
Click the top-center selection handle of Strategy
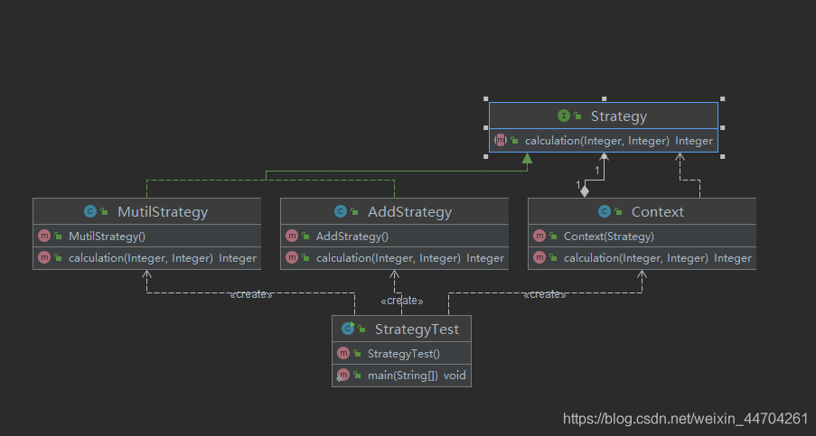(605, 98)
